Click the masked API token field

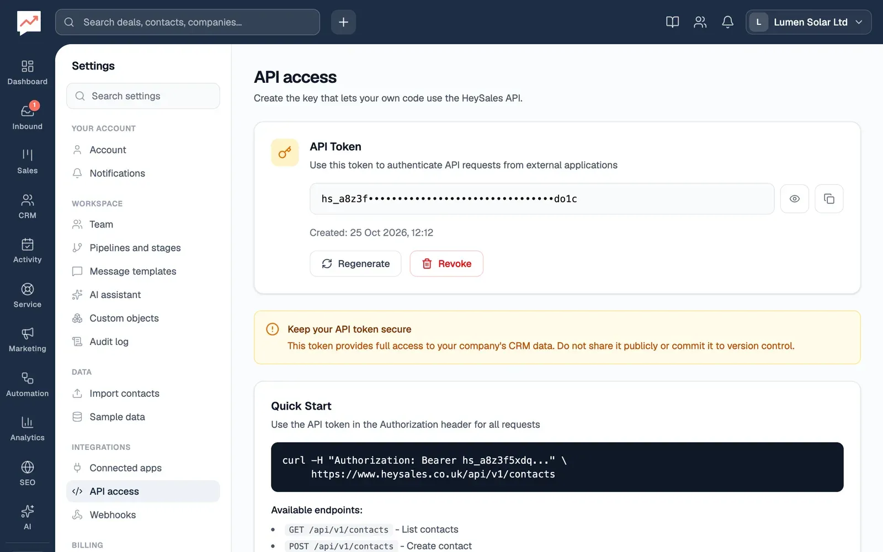pos(542,199)
